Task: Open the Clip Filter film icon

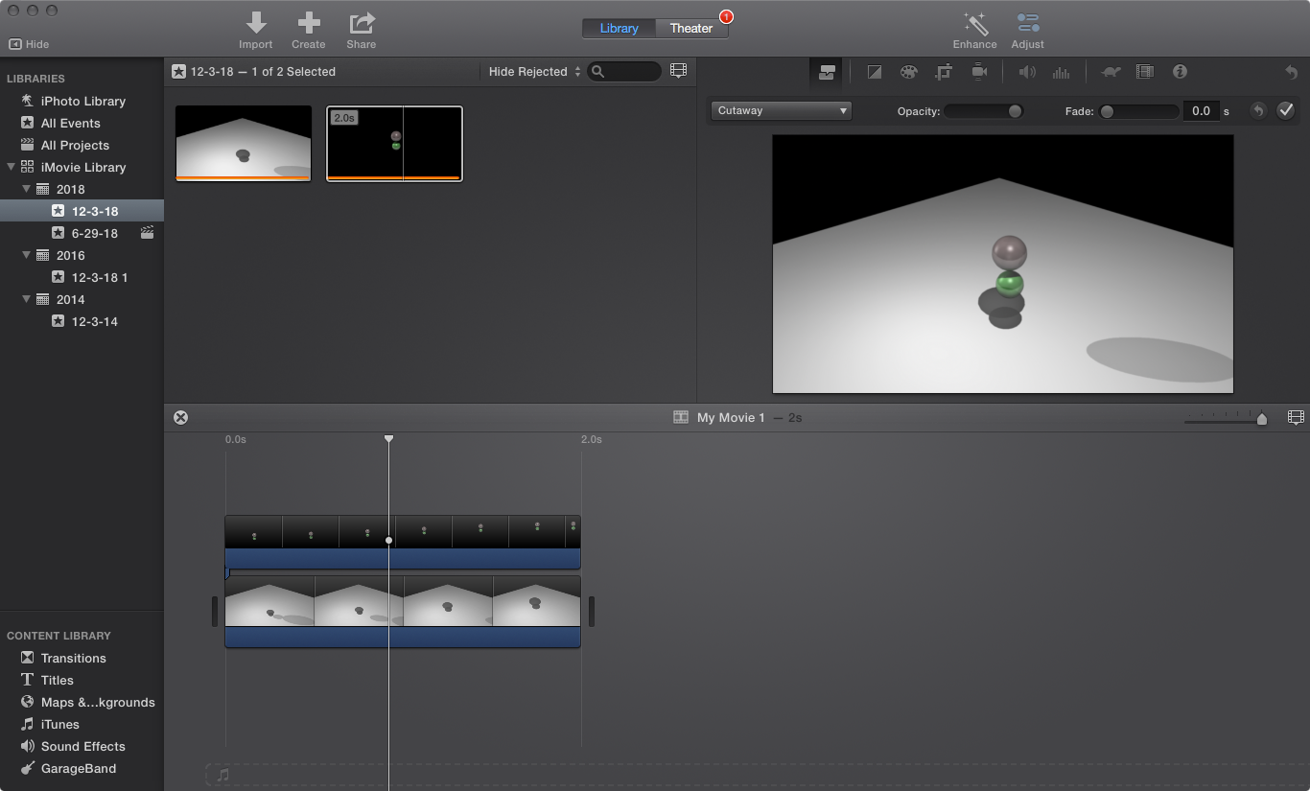Action: (x=1145, y=71)
